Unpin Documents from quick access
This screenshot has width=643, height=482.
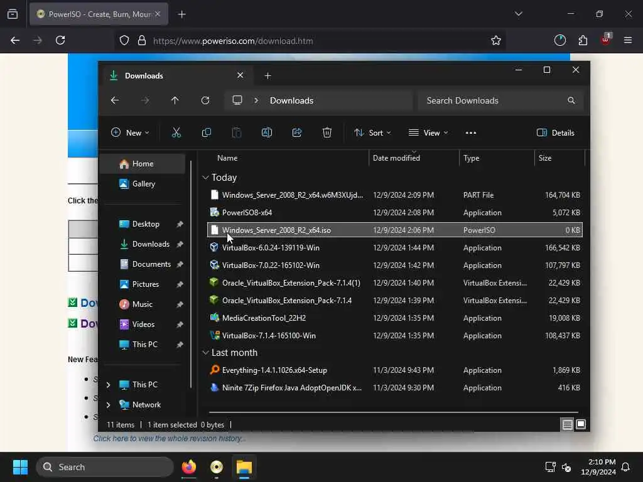click(180, 264)
